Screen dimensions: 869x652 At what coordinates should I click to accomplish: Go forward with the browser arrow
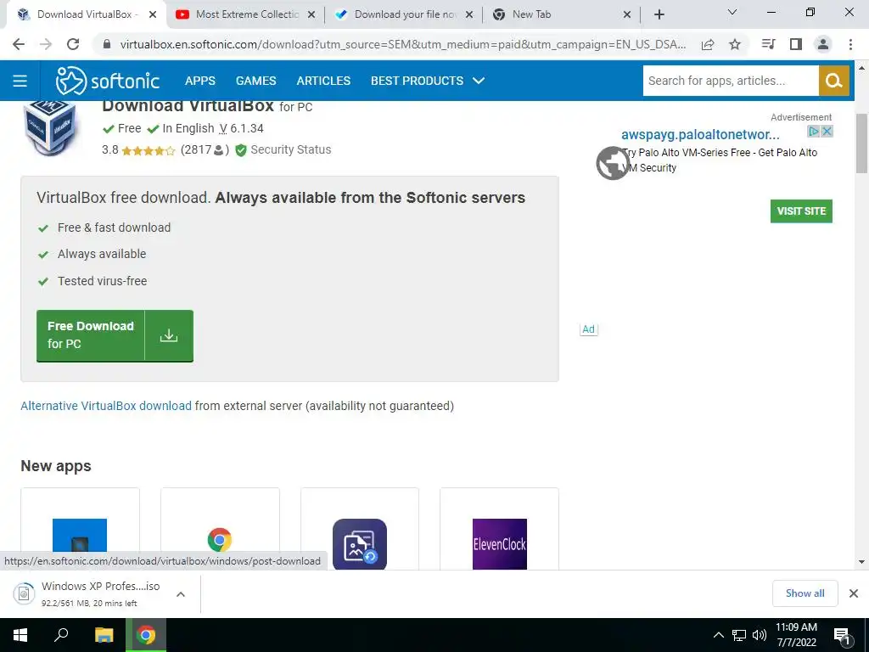pos(46,44)
